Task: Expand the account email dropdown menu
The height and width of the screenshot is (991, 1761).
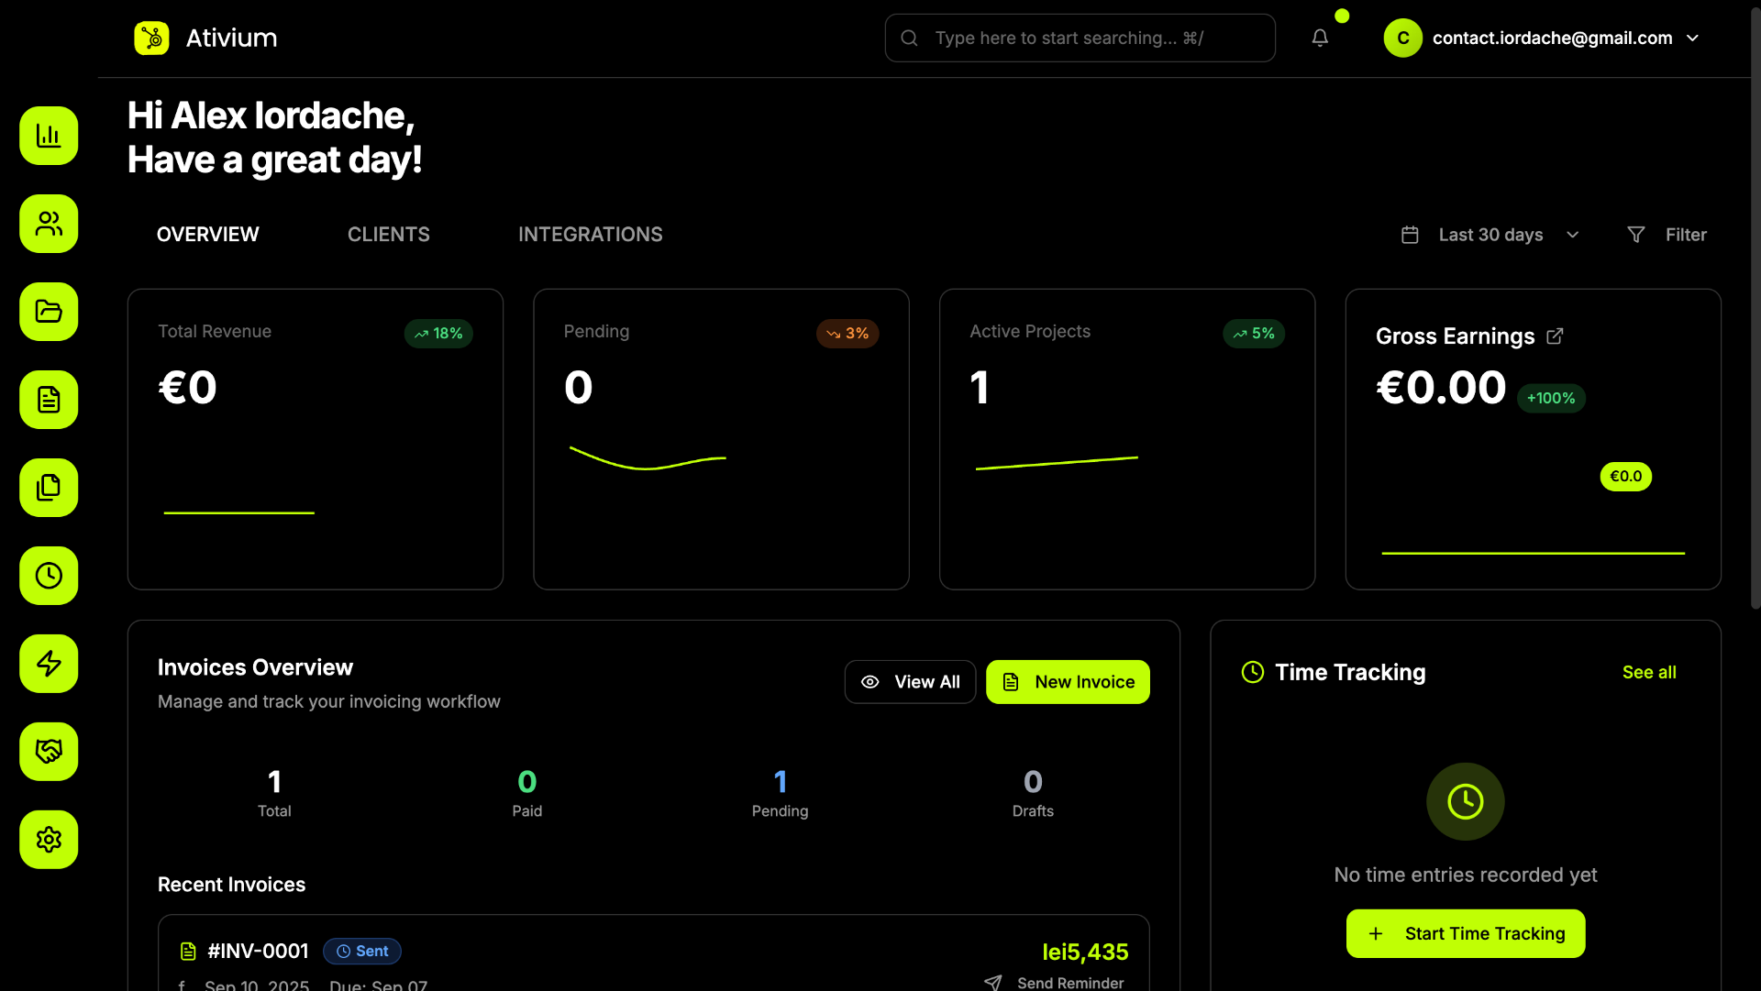Action: coord(1692,38)
